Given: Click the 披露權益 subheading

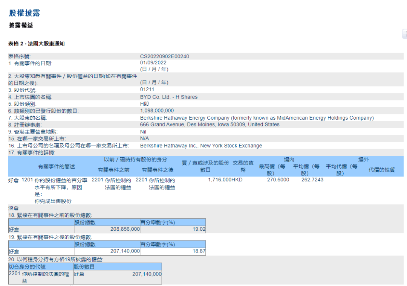Looking at the screenshot, I should pyautogui.click(x=21, y=25).
